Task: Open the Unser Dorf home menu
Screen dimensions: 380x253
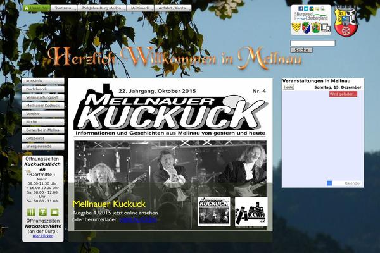Action: pos(37,8)
